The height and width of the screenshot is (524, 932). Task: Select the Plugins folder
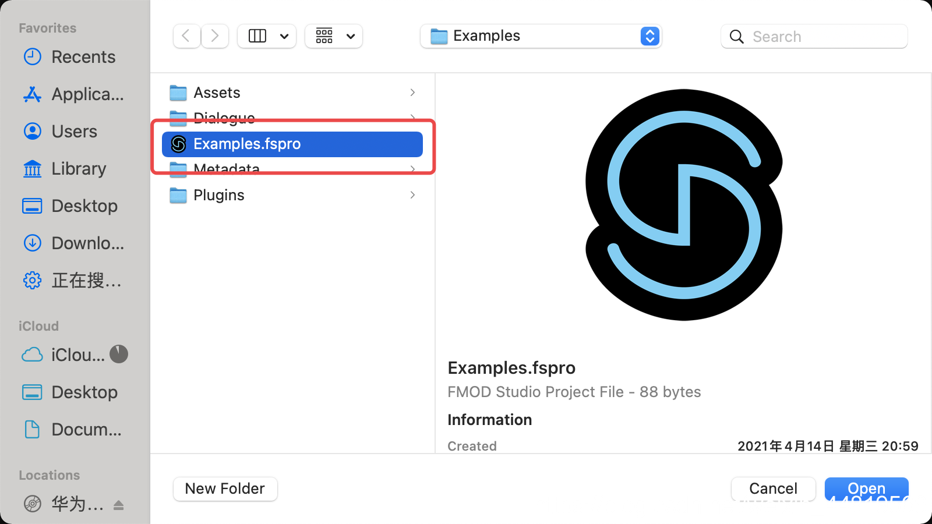[x=292, y=195]
